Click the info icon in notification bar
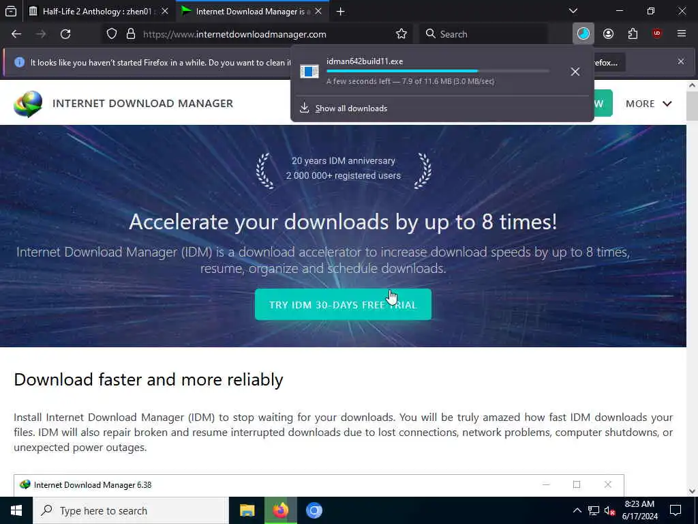The image size is (698, 524). tap(19, 62)
